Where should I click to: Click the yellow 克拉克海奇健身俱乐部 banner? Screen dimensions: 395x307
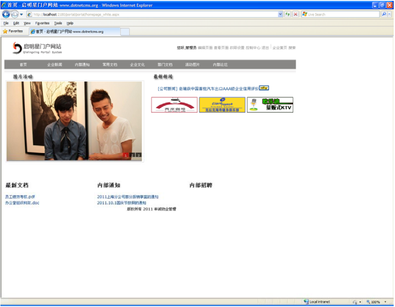222,105
